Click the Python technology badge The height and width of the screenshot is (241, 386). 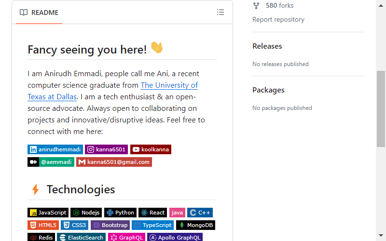pos(120,213)
